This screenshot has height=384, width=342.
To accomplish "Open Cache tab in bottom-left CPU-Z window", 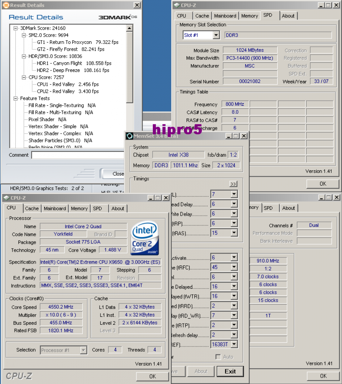I will pos(32,208).
